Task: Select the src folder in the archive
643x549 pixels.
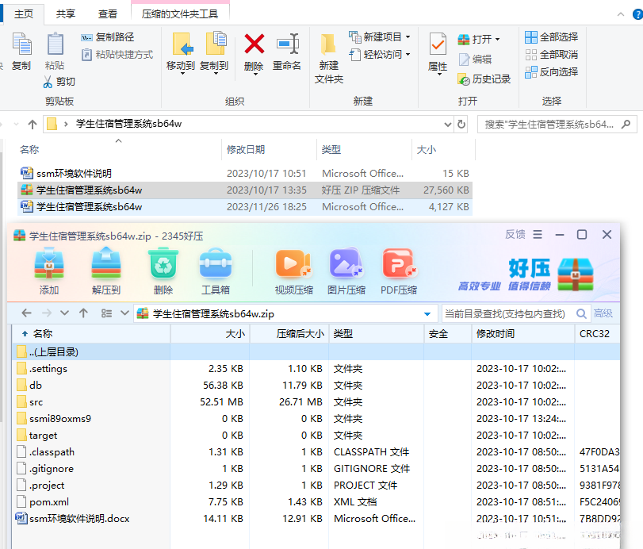Action: coord(316,402)
